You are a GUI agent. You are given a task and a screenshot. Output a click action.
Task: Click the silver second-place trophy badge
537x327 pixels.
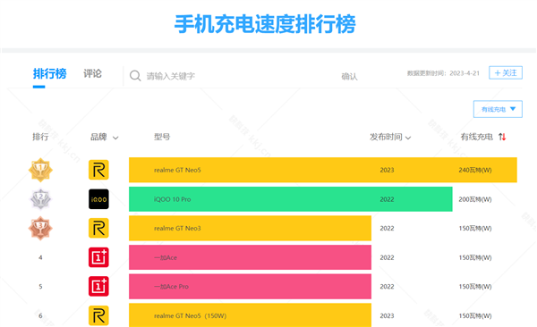40,199
